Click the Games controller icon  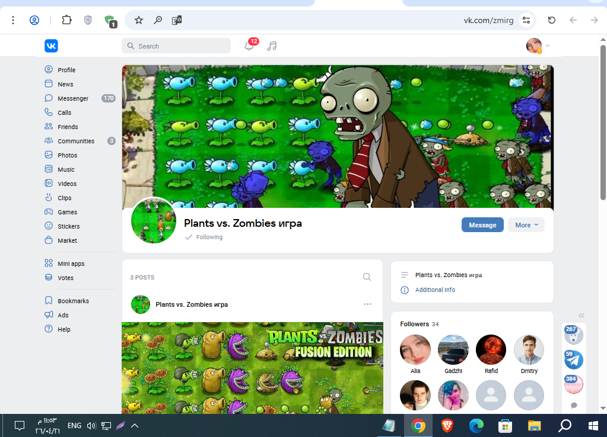[49, 212]
